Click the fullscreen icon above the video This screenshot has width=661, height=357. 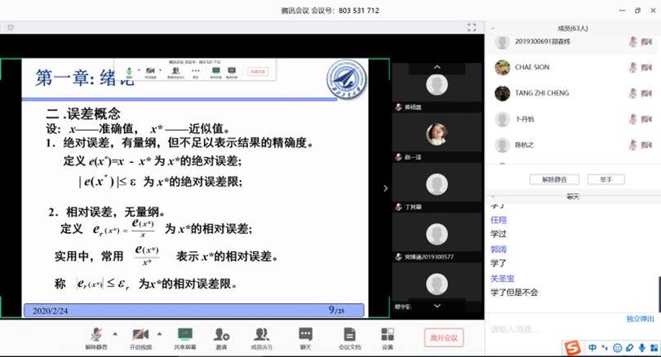click(x=472, y=27)
